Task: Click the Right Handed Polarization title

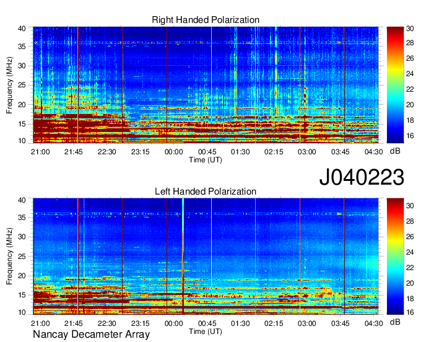Action: coord(206,20)
